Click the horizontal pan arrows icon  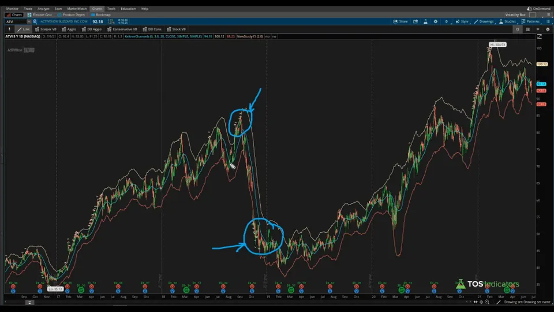coord(476,302)
